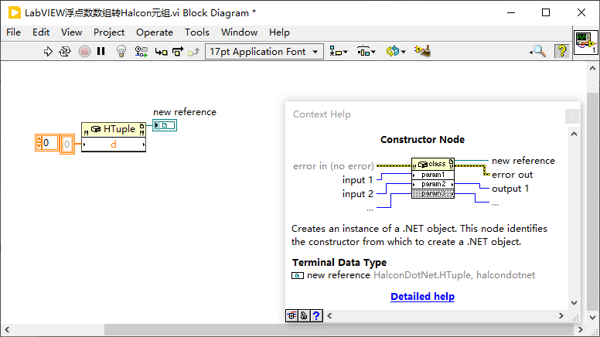Open the Help menu
Image resolution: width=600 pixels, height=337 pixels.
(279, 32)
